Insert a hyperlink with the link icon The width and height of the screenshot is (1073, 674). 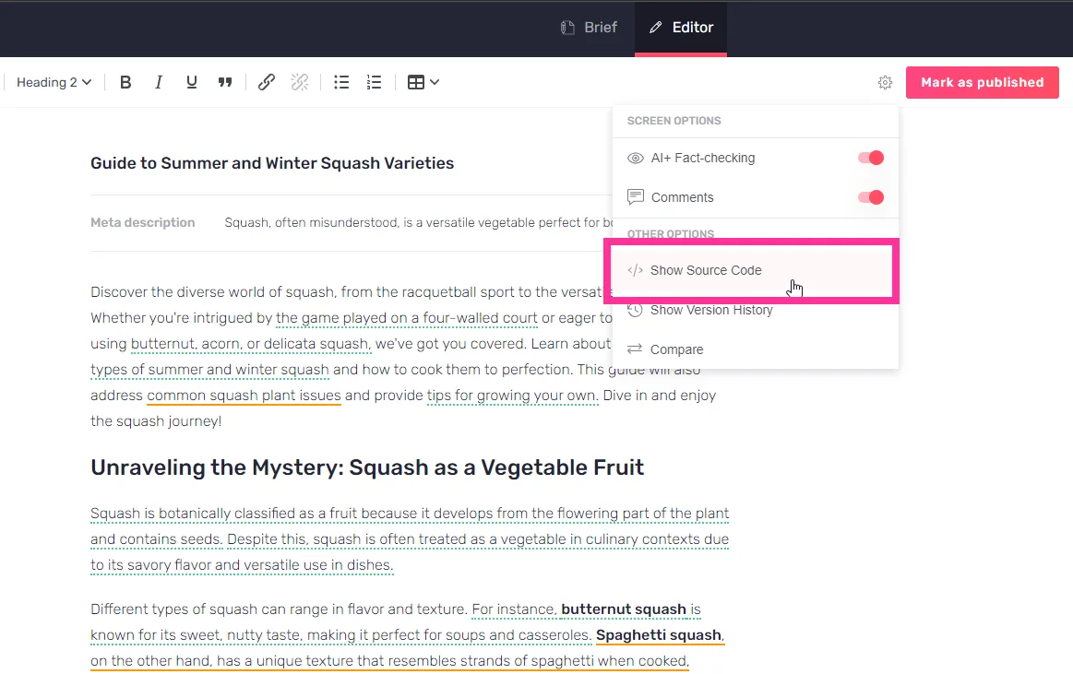click(267, 83)
